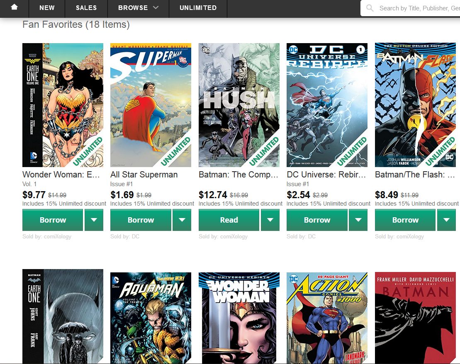
Task: Click the "Batman/The Flash:" title
Action: point(415,175)
